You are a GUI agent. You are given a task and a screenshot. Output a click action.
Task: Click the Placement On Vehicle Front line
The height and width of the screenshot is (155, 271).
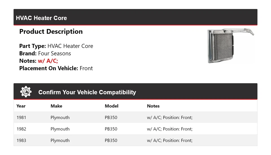tap(56, 68)
